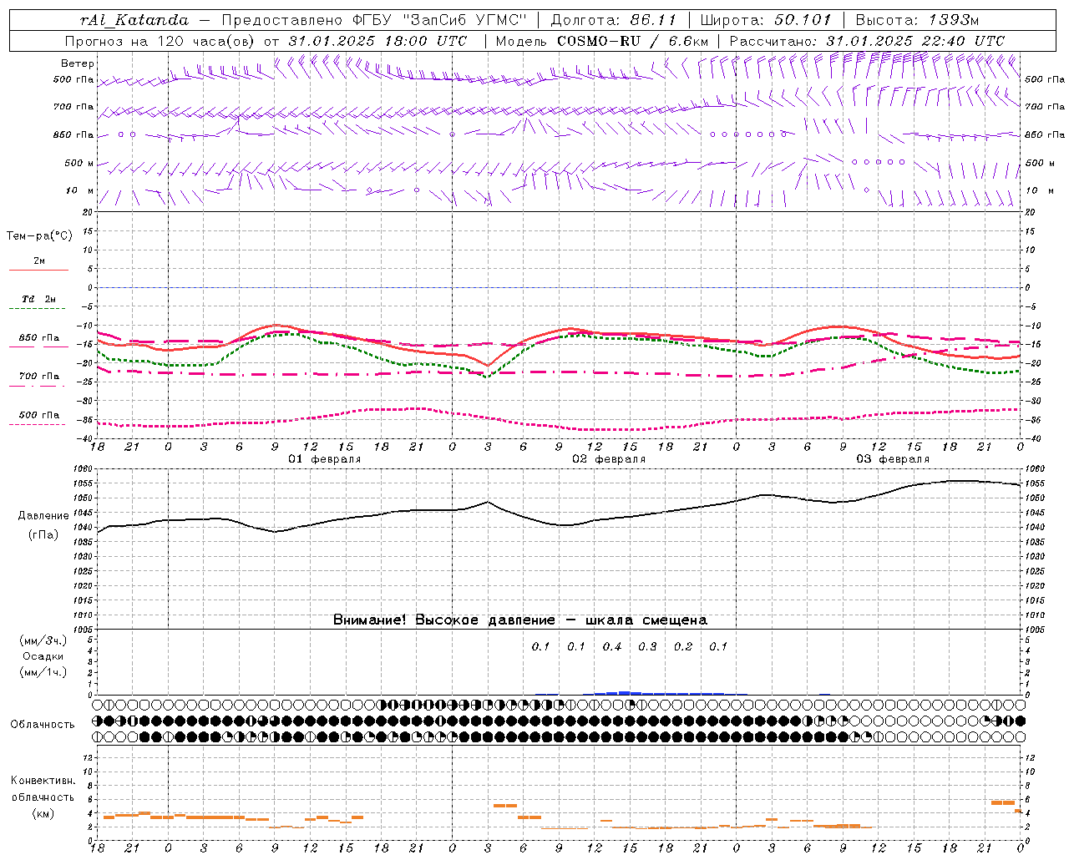Click the Высота: 1393м field
Screen dimensions: 1069x855
point(917,20)
